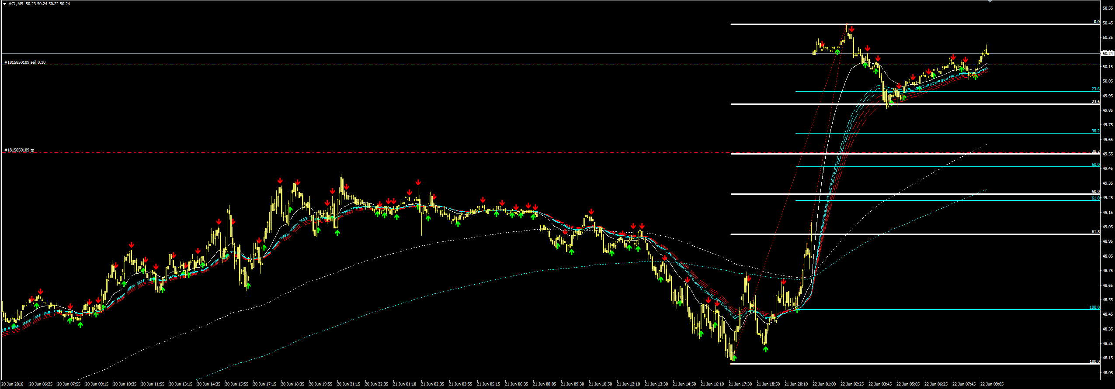Click the '20 Jun 2016' time axis label
This screenshot has height=389, width=1115.
click(x=12, y=384)
